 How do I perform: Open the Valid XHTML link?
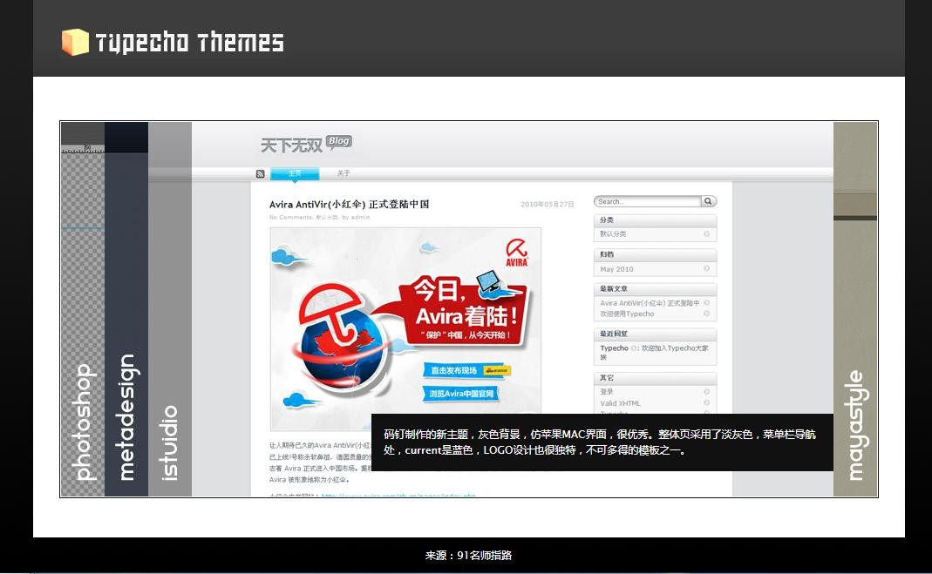point(620,403)
